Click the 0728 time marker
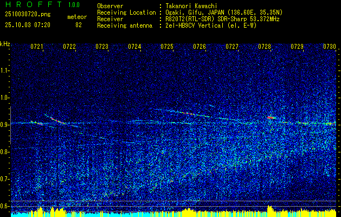The width and height of the screenshot is (341, 217). click(265, 47)
